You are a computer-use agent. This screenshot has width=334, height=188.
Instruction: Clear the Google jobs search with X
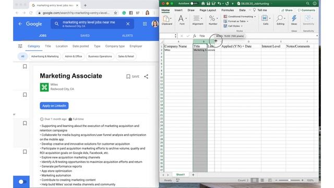(x=128, y=24)
